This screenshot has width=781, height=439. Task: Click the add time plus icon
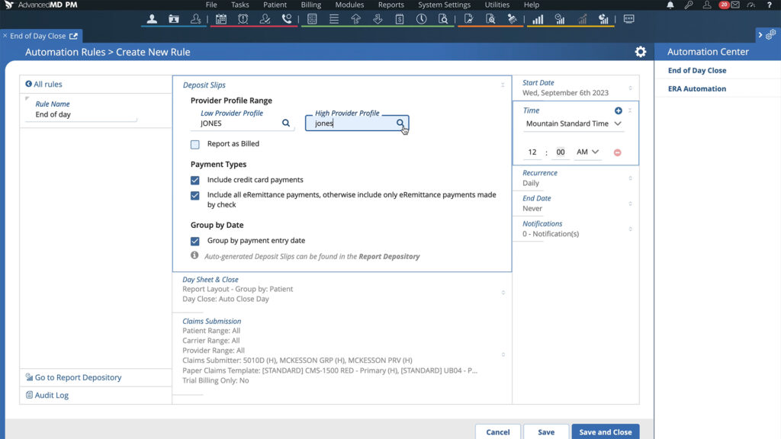[619, 111]
